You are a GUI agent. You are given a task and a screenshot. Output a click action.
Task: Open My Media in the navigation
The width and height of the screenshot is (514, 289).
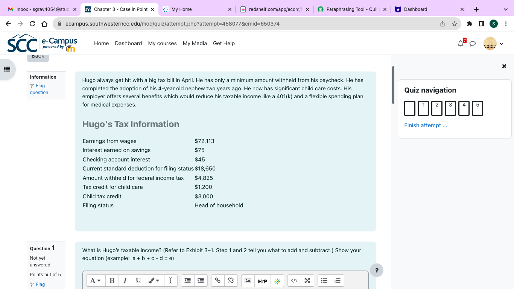195,43
